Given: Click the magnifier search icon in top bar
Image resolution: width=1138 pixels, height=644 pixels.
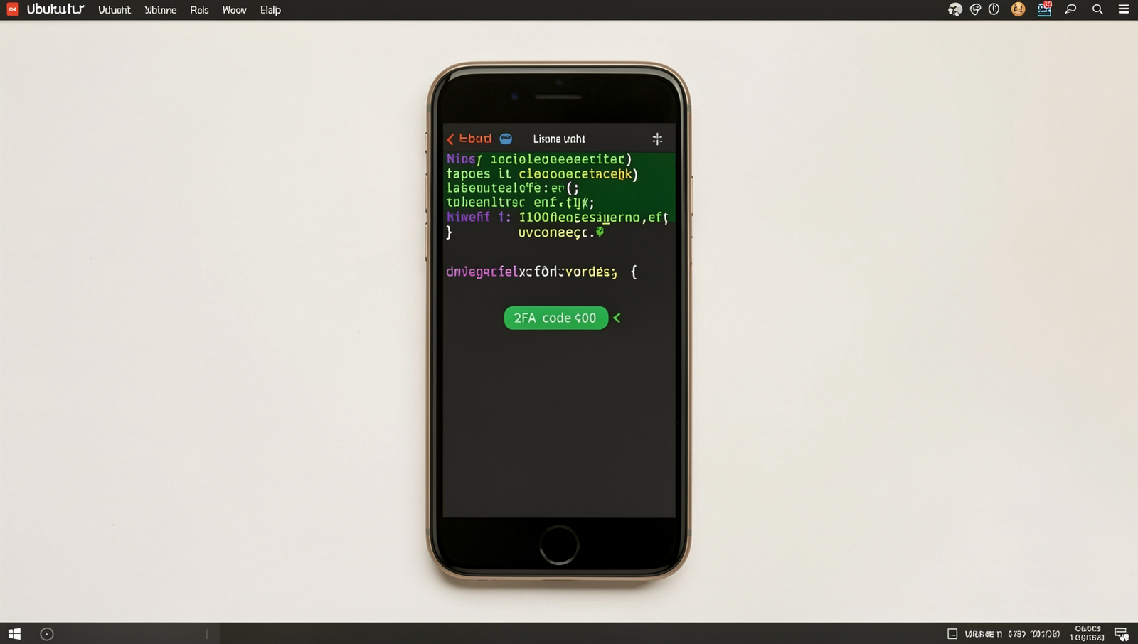Looking at the screenshot, I should tap(1097, 9).
